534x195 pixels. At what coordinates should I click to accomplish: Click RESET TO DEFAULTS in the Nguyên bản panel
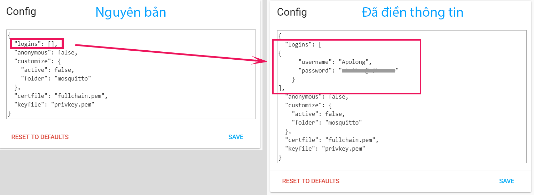[40, 137]
